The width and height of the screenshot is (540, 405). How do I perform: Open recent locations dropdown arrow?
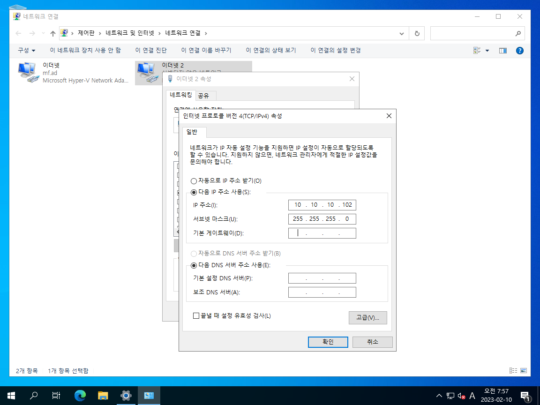43,33
